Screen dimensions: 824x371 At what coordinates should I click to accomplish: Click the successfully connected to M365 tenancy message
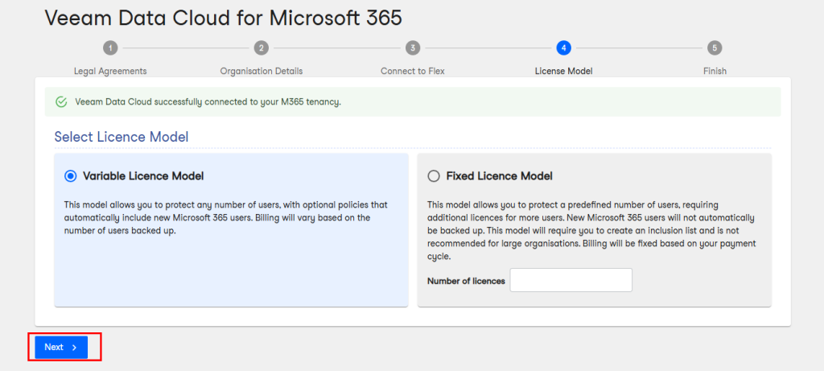coord(208,102)
